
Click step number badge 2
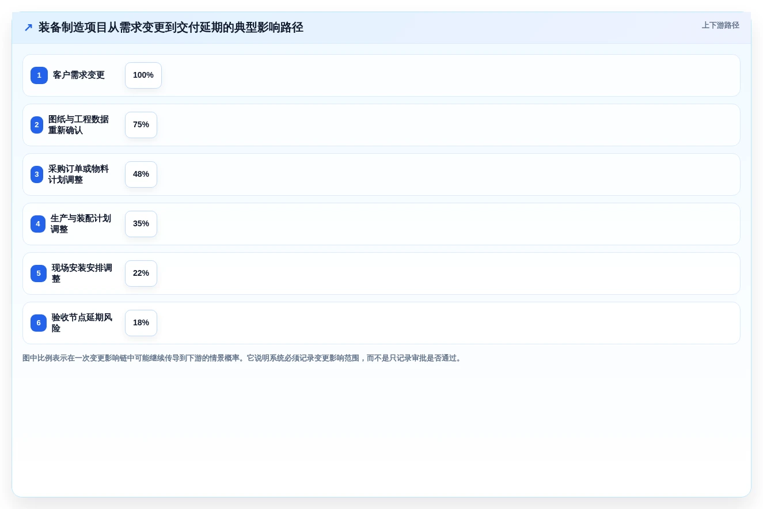click(37, 125)
